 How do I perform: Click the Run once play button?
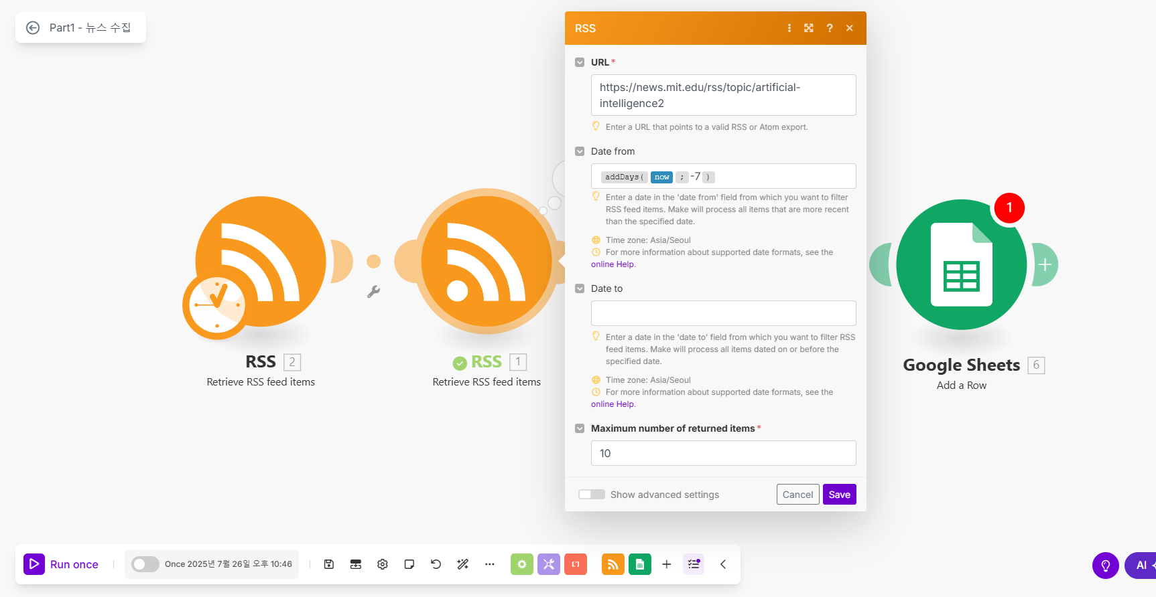pyautogui.click(x=34, y=564)
